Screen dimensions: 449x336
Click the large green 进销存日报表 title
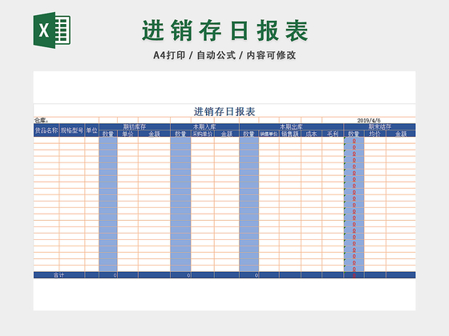225,30
